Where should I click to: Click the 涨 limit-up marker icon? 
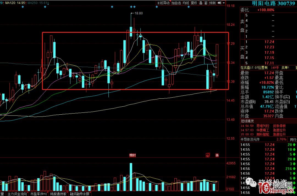click(217, 155)
